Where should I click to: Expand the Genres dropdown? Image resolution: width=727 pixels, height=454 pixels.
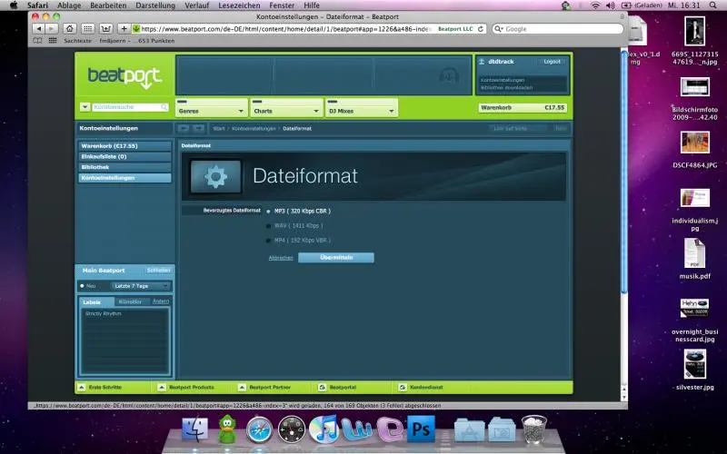[211, 110]
